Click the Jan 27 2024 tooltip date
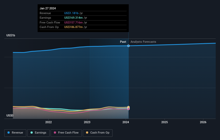Viewport: 220px width, 140px height. (x=48, y=8)
